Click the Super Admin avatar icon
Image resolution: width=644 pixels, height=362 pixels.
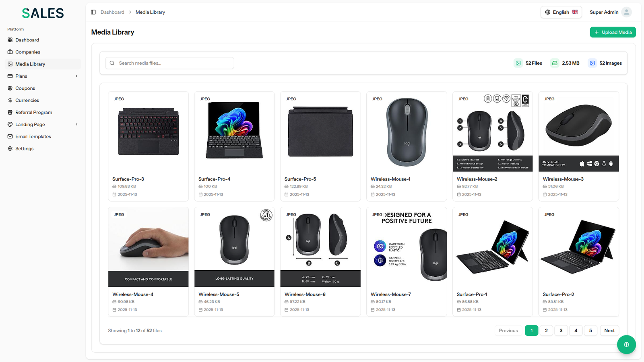(626, 12)
